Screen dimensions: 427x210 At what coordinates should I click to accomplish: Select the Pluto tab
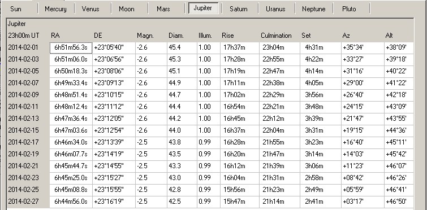[349, 8]
